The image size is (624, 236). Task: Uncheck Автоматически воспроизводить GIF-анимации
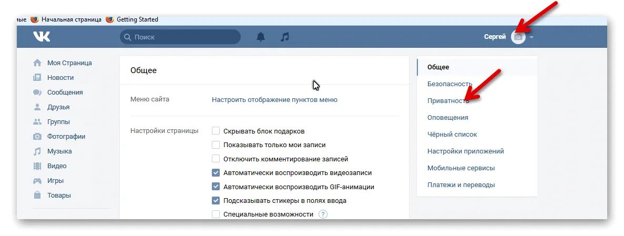point(216,187)
